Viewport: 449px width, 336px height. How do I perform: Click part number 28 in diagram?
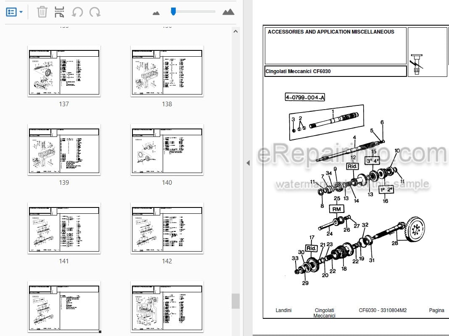click(x=395, y=243)
